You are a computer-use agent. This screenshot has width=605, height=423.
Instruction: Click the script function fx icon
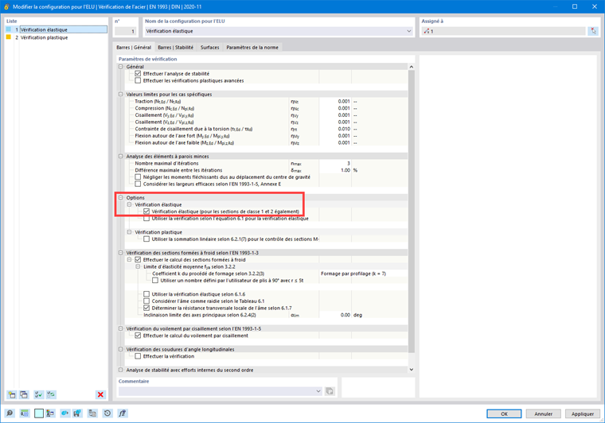pyautogui.click(x=122, y=413)
